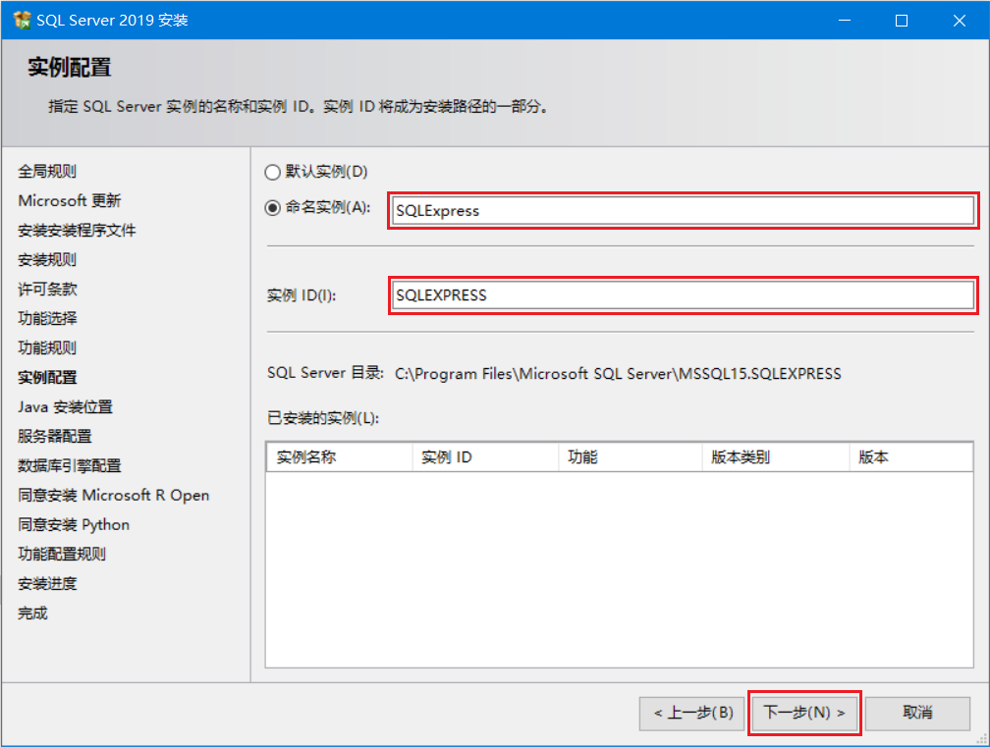Select the 安装规则 step in sidebar
The image size is (990, 747).
47,260
